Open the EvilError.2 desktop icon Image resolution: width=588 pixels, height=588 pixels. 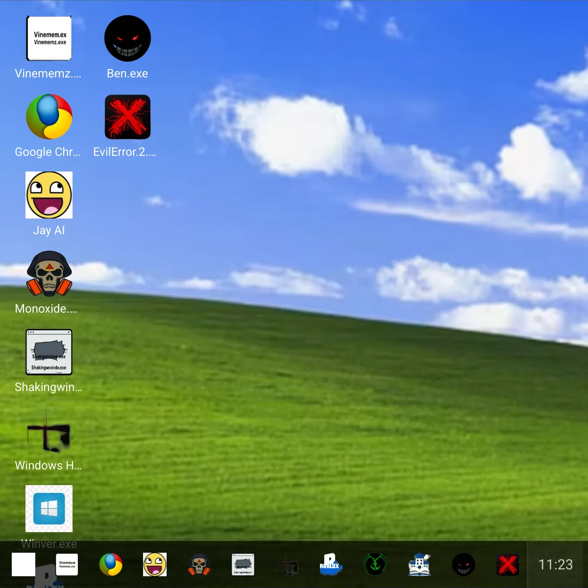(127, 117)
